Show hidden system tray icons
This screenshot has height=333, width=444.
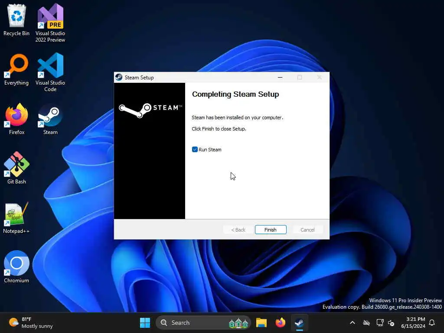pyautogui.click(x=353, y=323)
